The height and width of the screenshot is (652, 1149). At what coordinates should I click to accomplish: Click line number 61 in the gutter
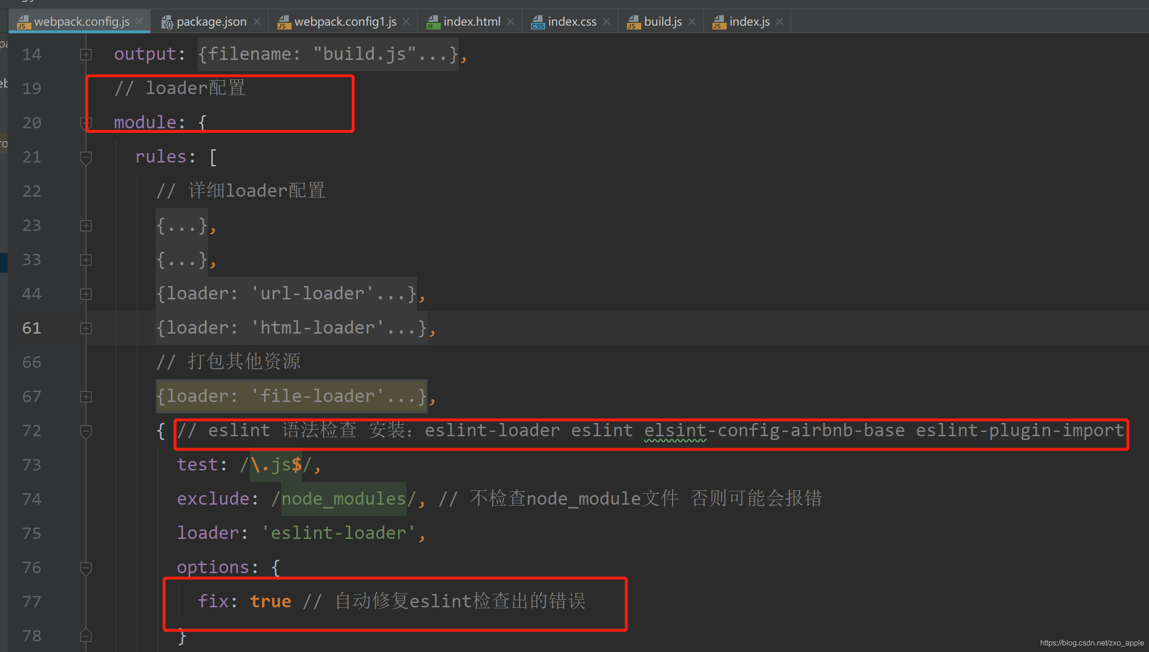[x=32, y=328]
